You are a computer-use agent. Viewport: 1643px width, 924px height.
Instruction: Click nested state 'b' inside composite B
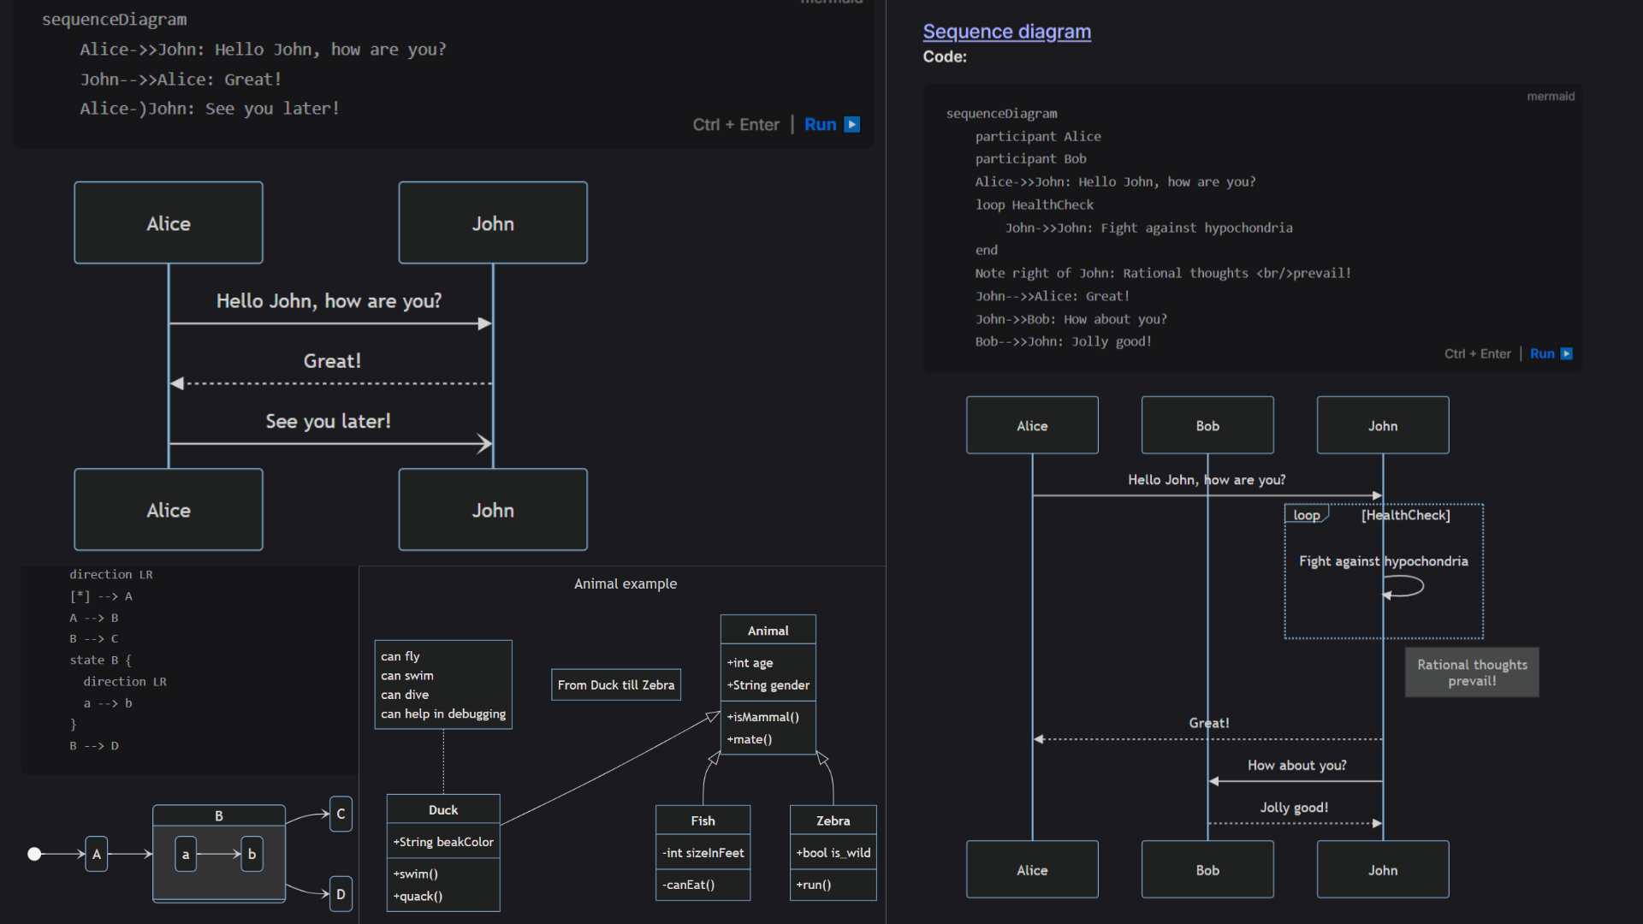(x=252, y=854)
